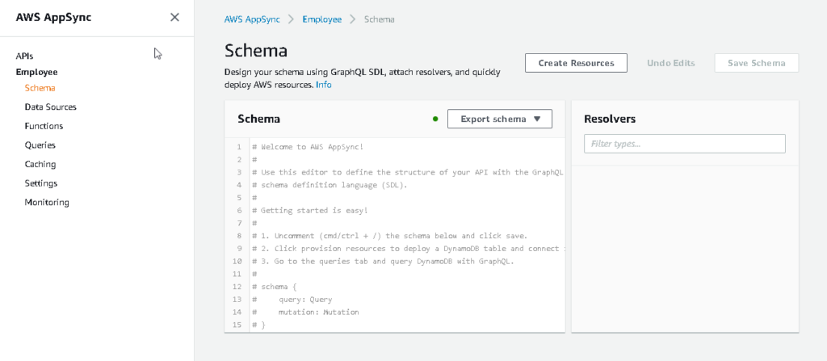Open the APIs navigation item

[x=25, y=57]
